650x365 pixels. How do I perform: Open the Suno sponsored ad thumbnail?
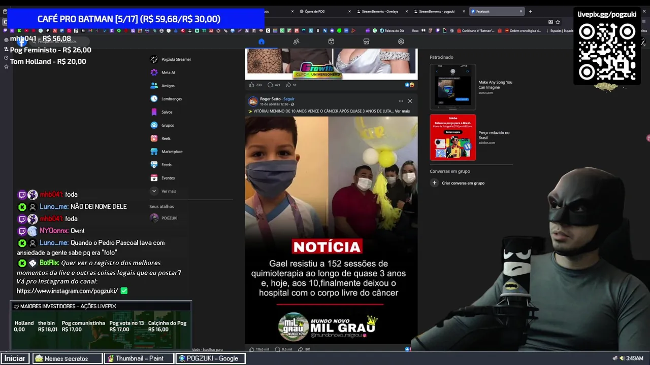[x=453, y=87]
